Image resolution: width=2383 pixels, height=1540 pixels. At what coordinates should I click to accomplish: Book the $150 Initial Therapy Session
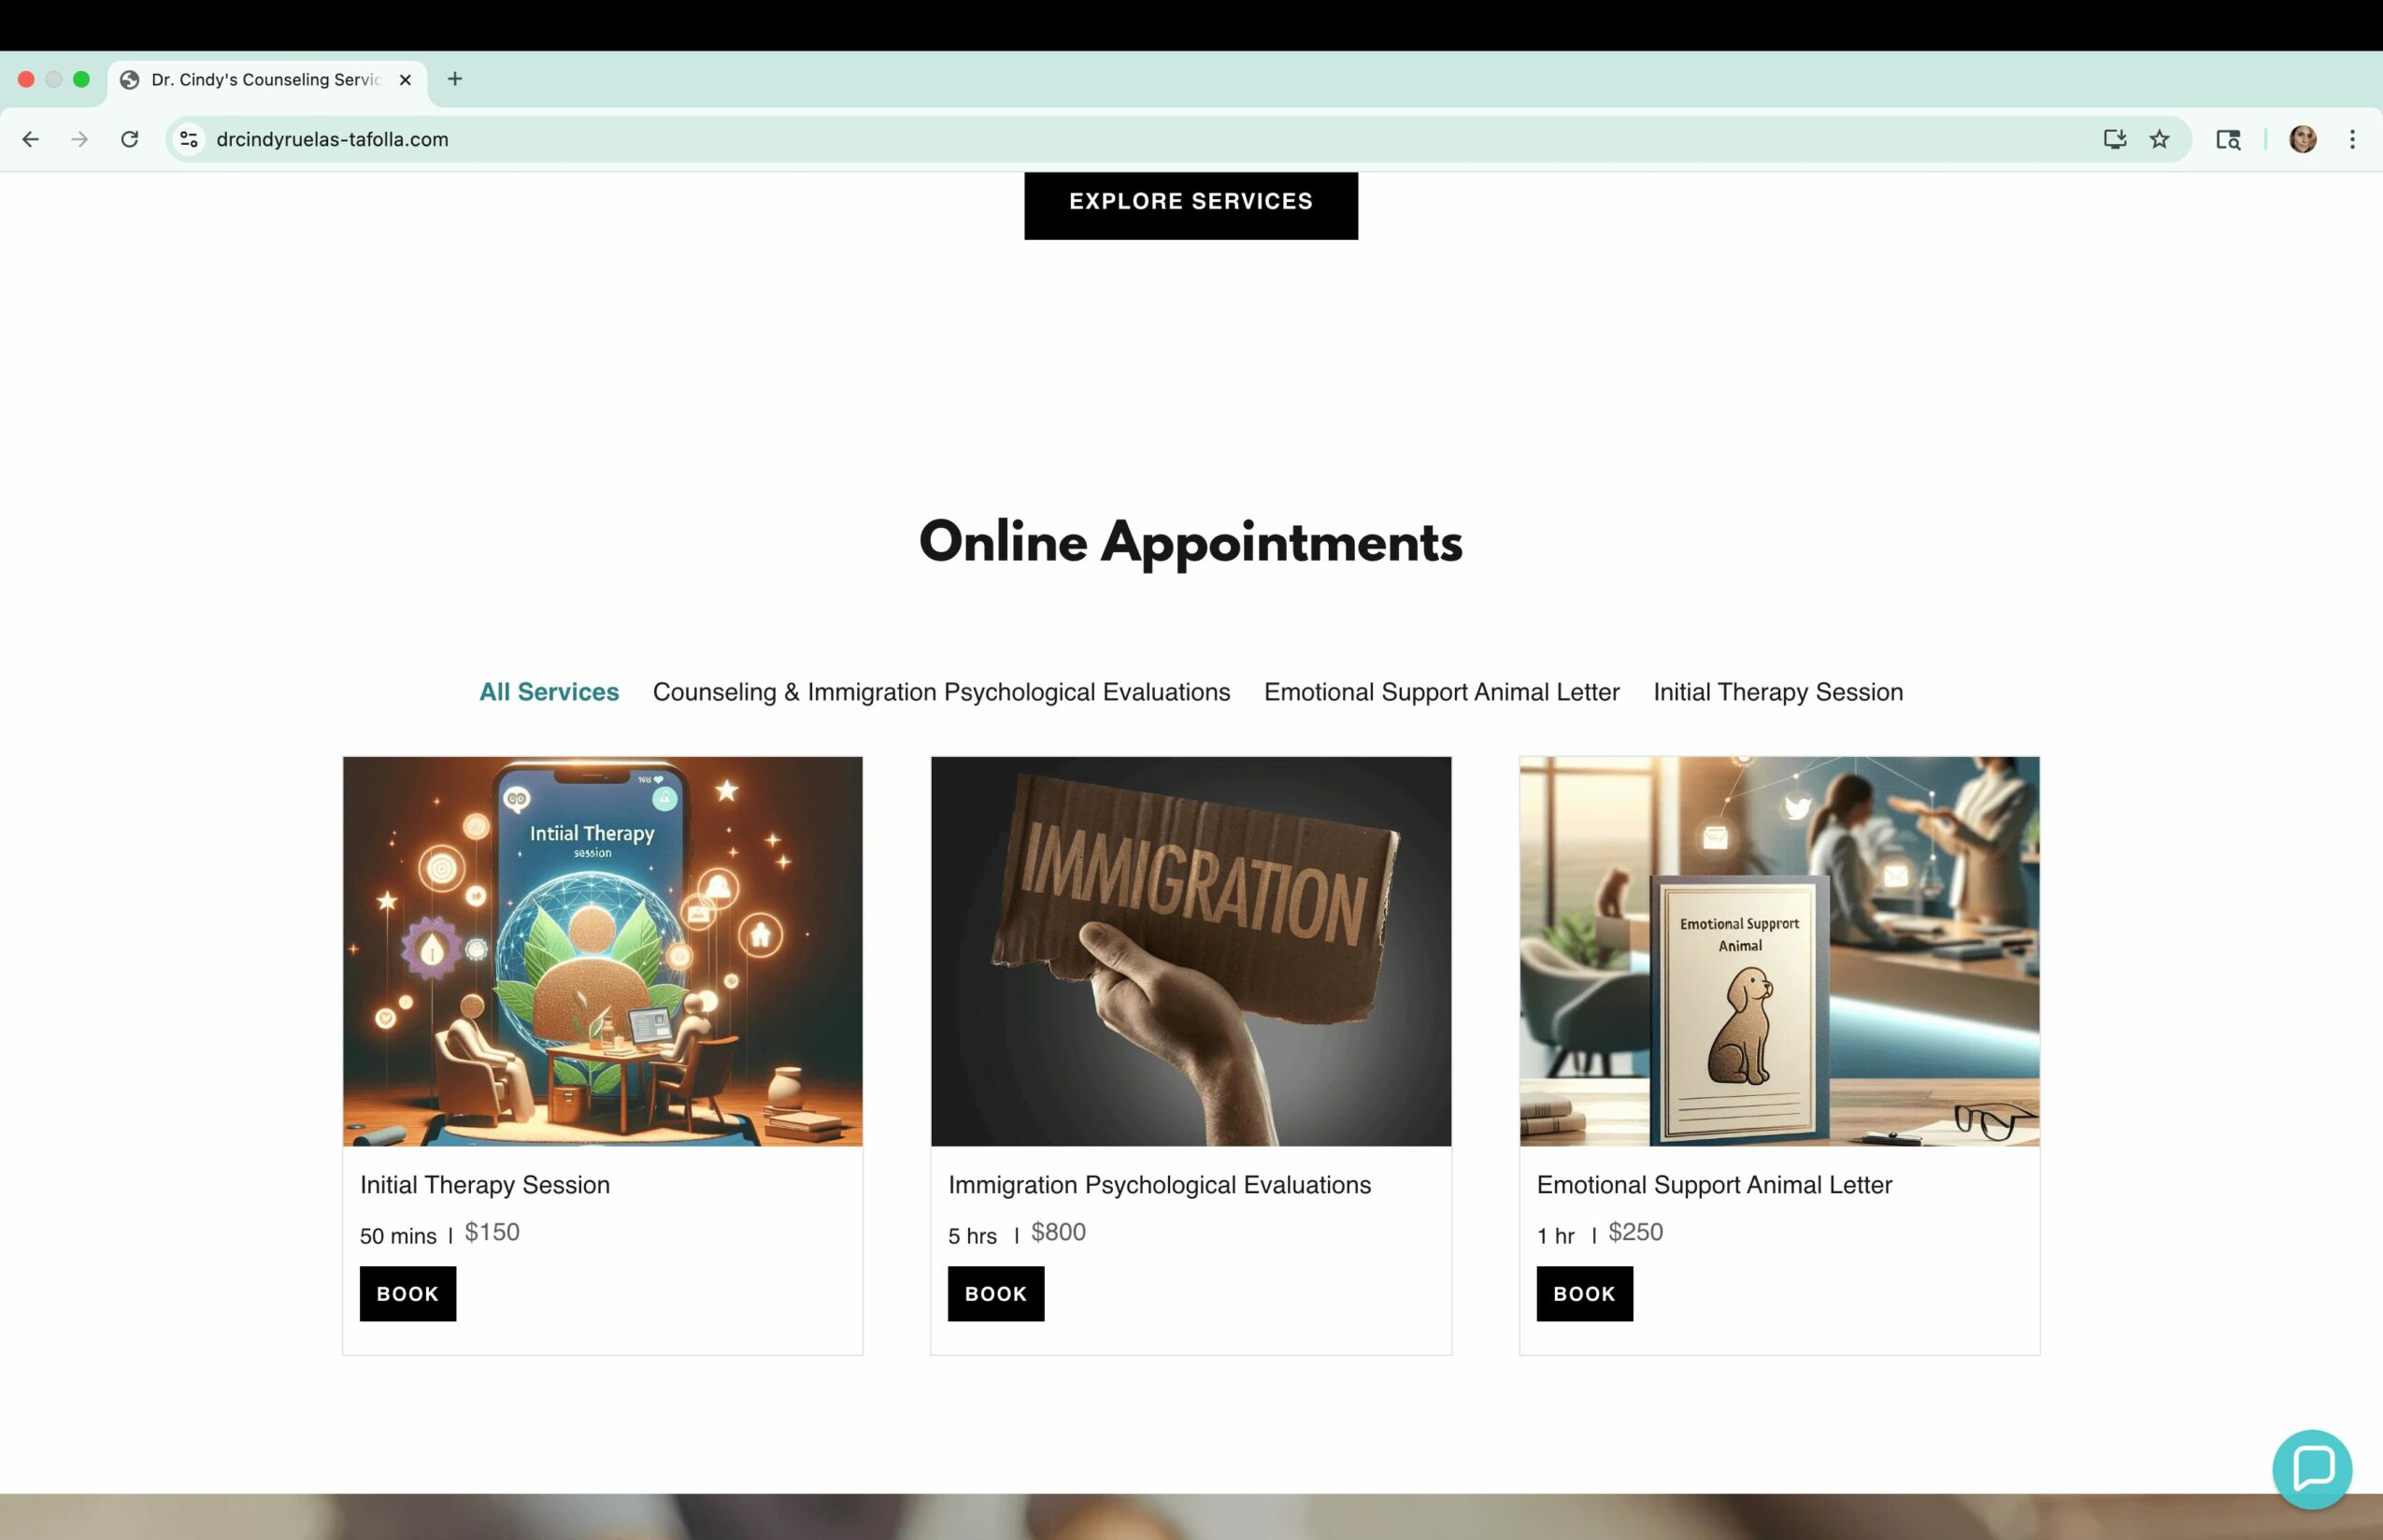coord(408,1293)
